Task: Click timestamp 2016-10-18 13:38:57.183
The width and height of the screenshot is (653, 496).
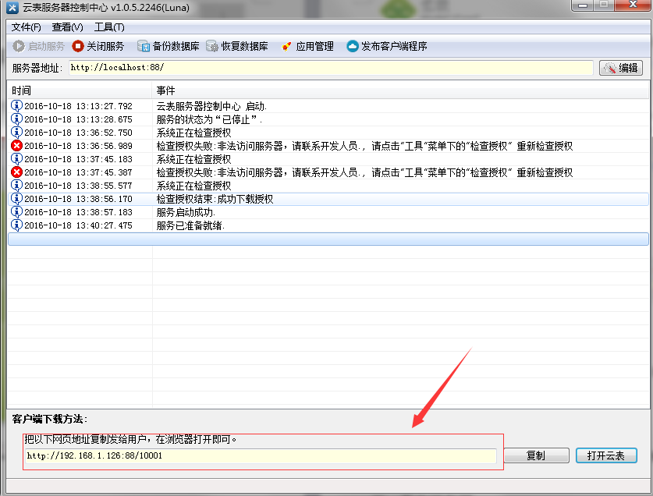Action: point(78,212)
